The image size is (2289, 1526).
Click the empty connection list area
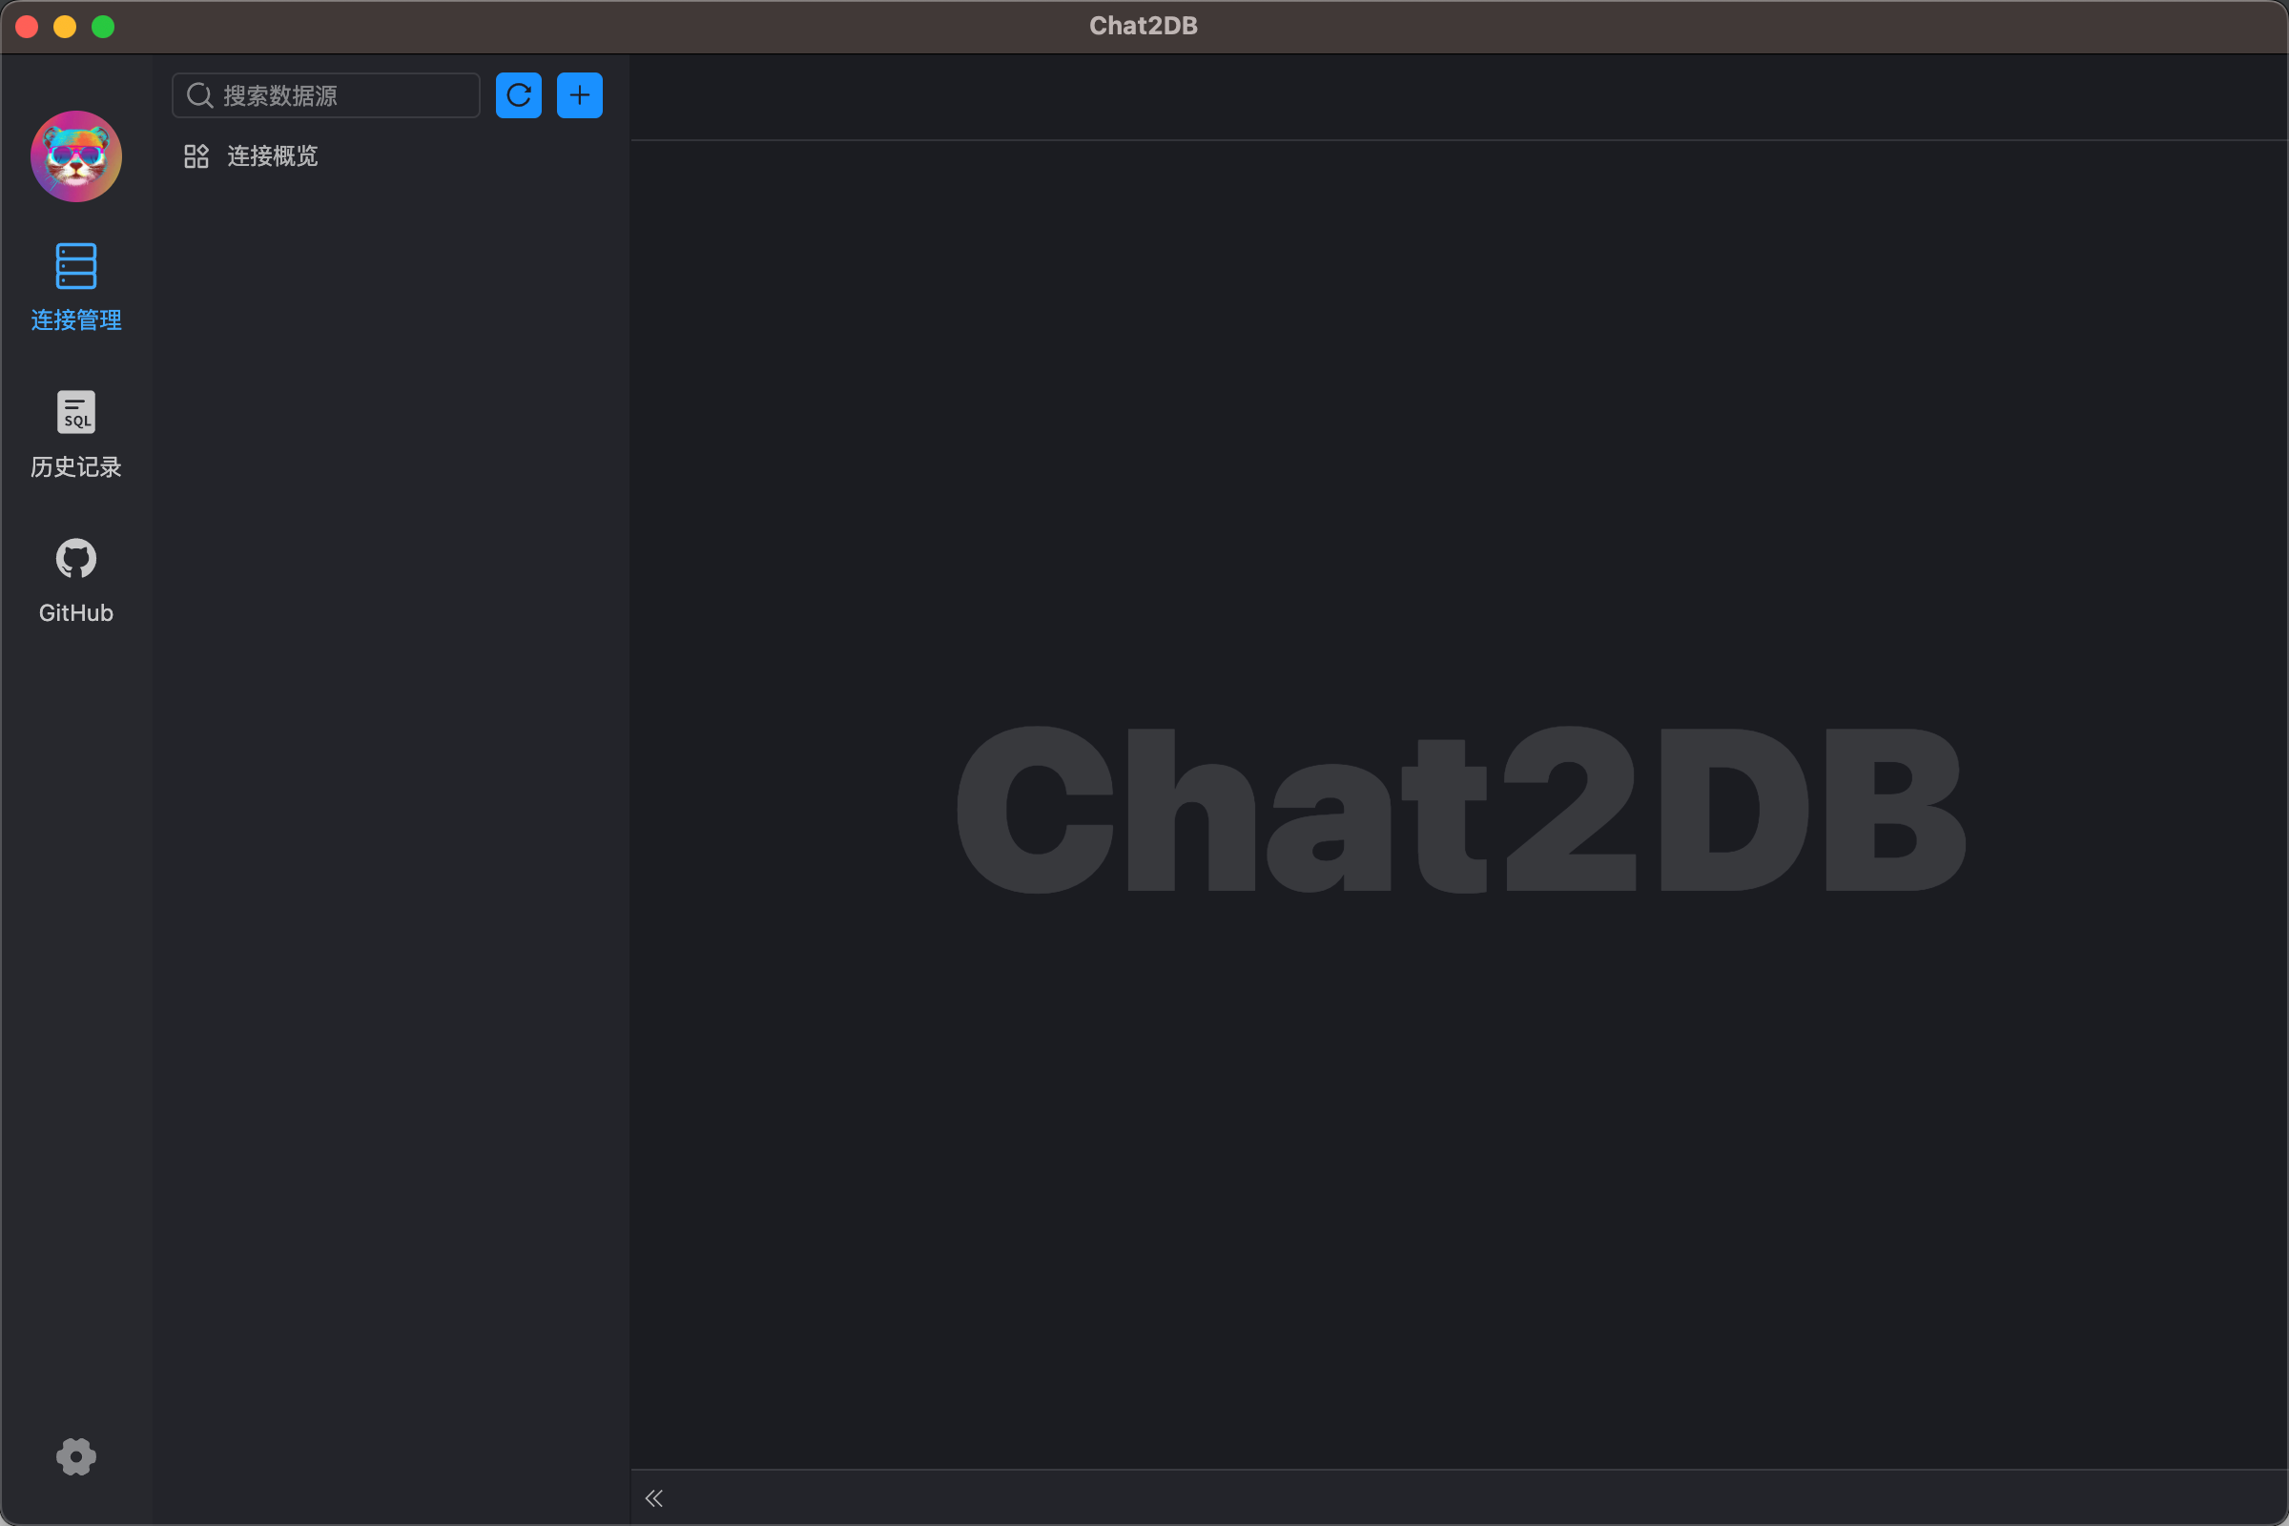coord(389,681)
